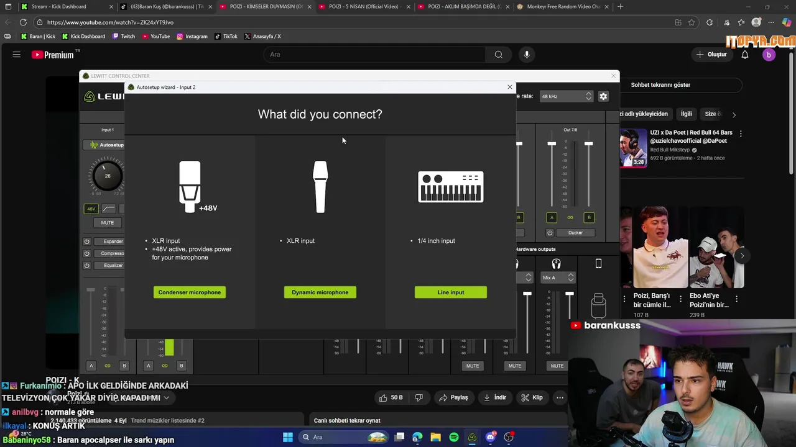Screen dimensions: 796x447
Task: Toggle Compressor power button
Action: [87, 253]
